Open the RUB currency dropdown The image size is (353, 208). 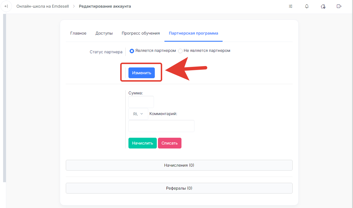(x=138, y=114)
